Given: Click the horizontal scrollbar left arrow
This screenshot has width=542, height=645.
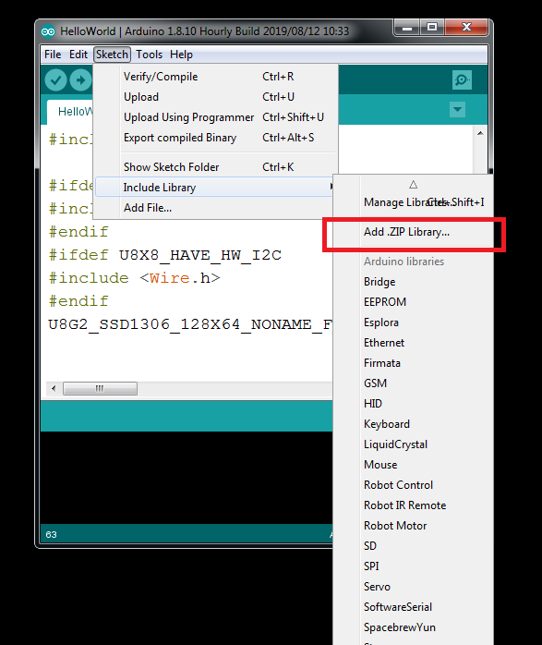Looking at the screenshot, I should point(54,388).
